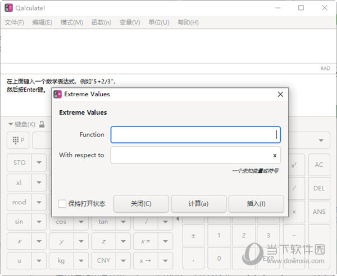Open the y variable dropdown arrow
Image resolution: width=337 pixels, height=276 pixels.
[x=81, y=241]
